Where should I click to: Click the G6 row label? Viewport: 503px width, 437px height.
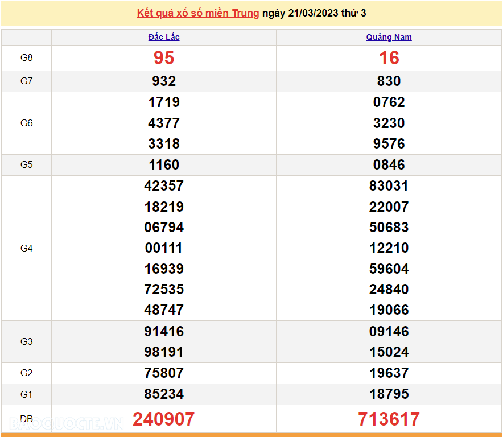tap(26, 123)
